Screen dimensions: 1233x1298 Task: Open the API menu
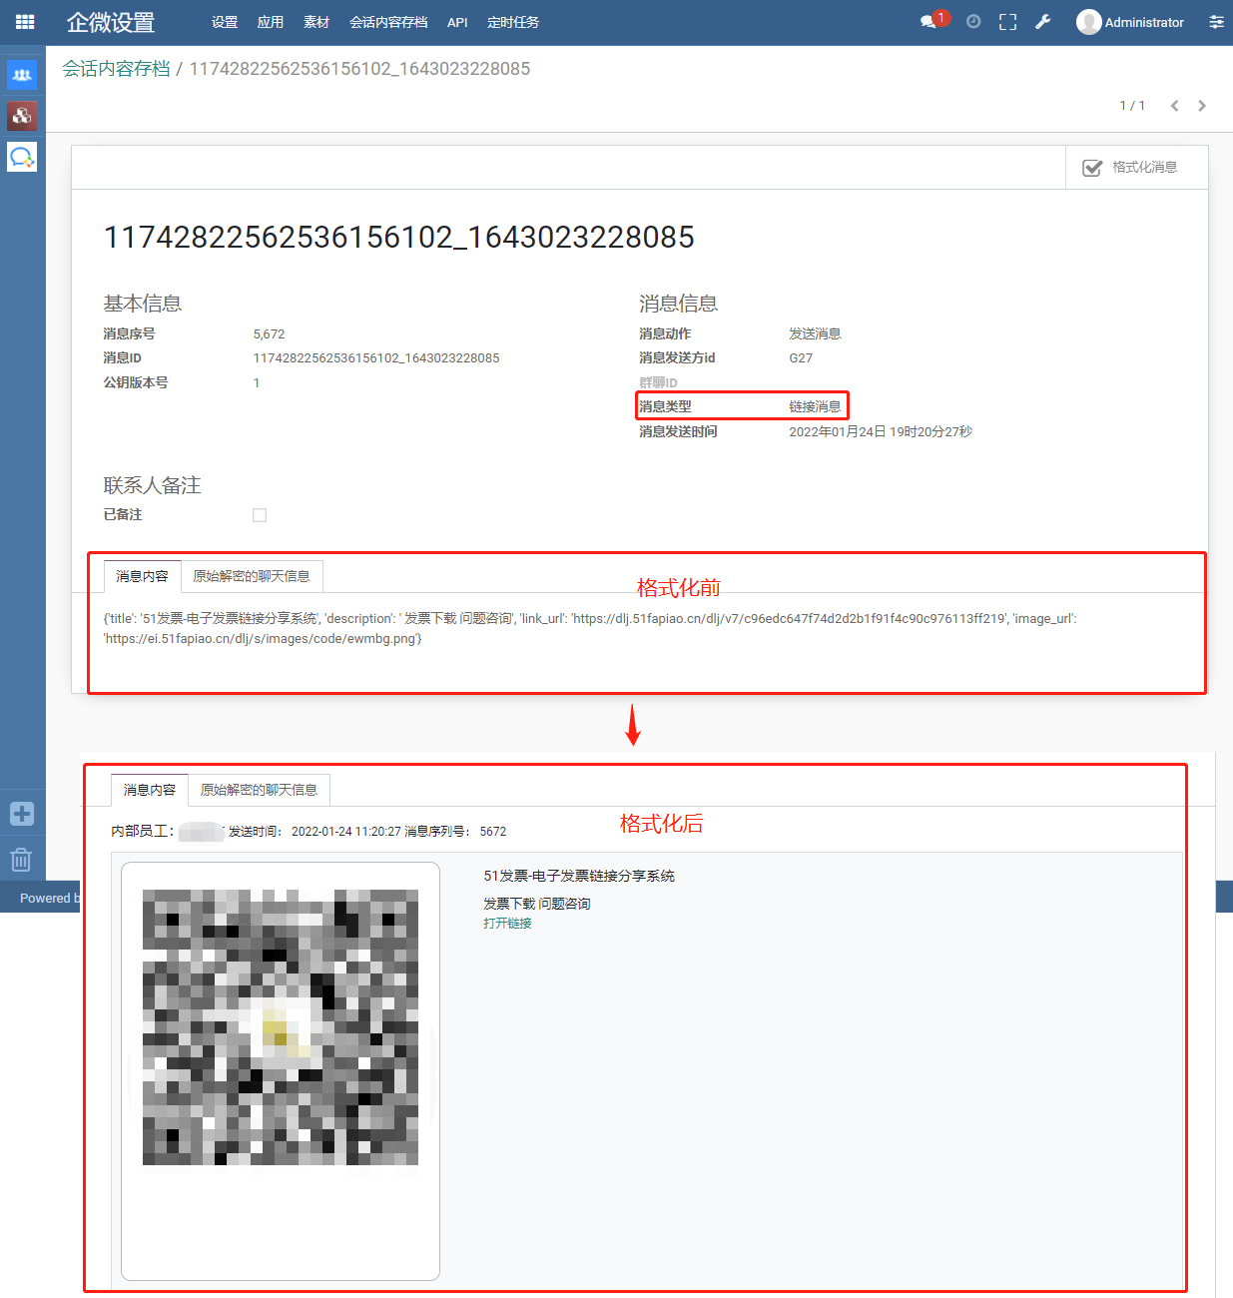(x=457, y=22)
